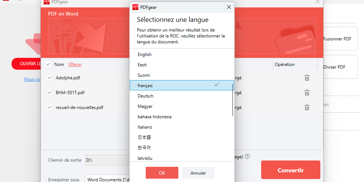Select Deutsch in the language list
The image size is (364, 182).
[182, 96]
